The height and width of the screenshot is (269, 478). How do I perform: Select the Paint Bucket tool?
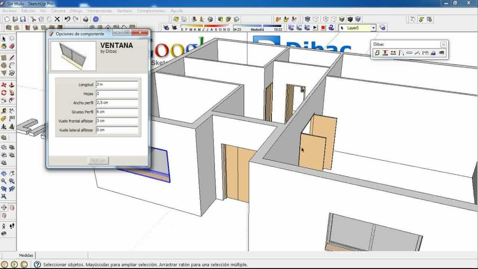pos(4,46)
